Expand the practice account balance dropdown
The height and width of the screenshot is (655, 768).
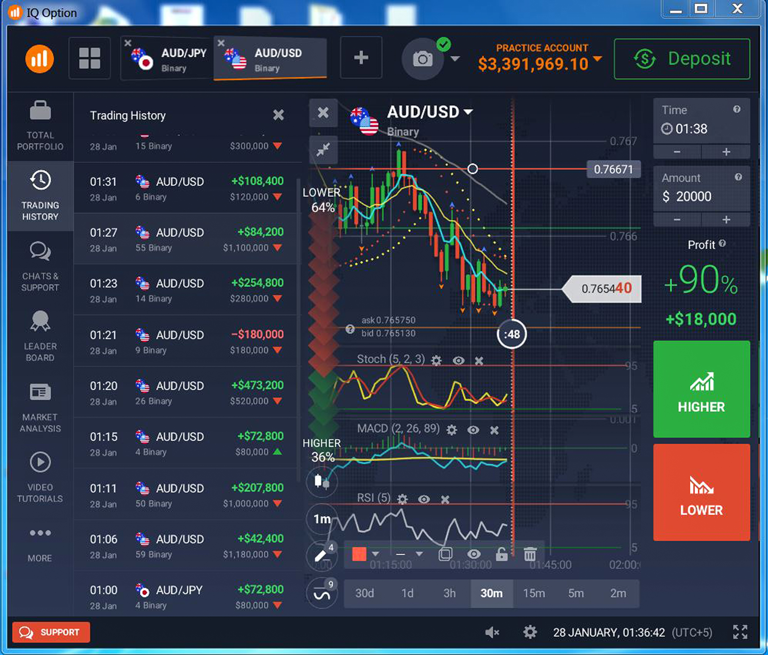[x=597, y=59]
